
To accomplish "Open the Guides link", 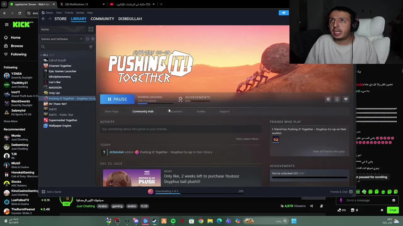I will click(x=201, y=111).
